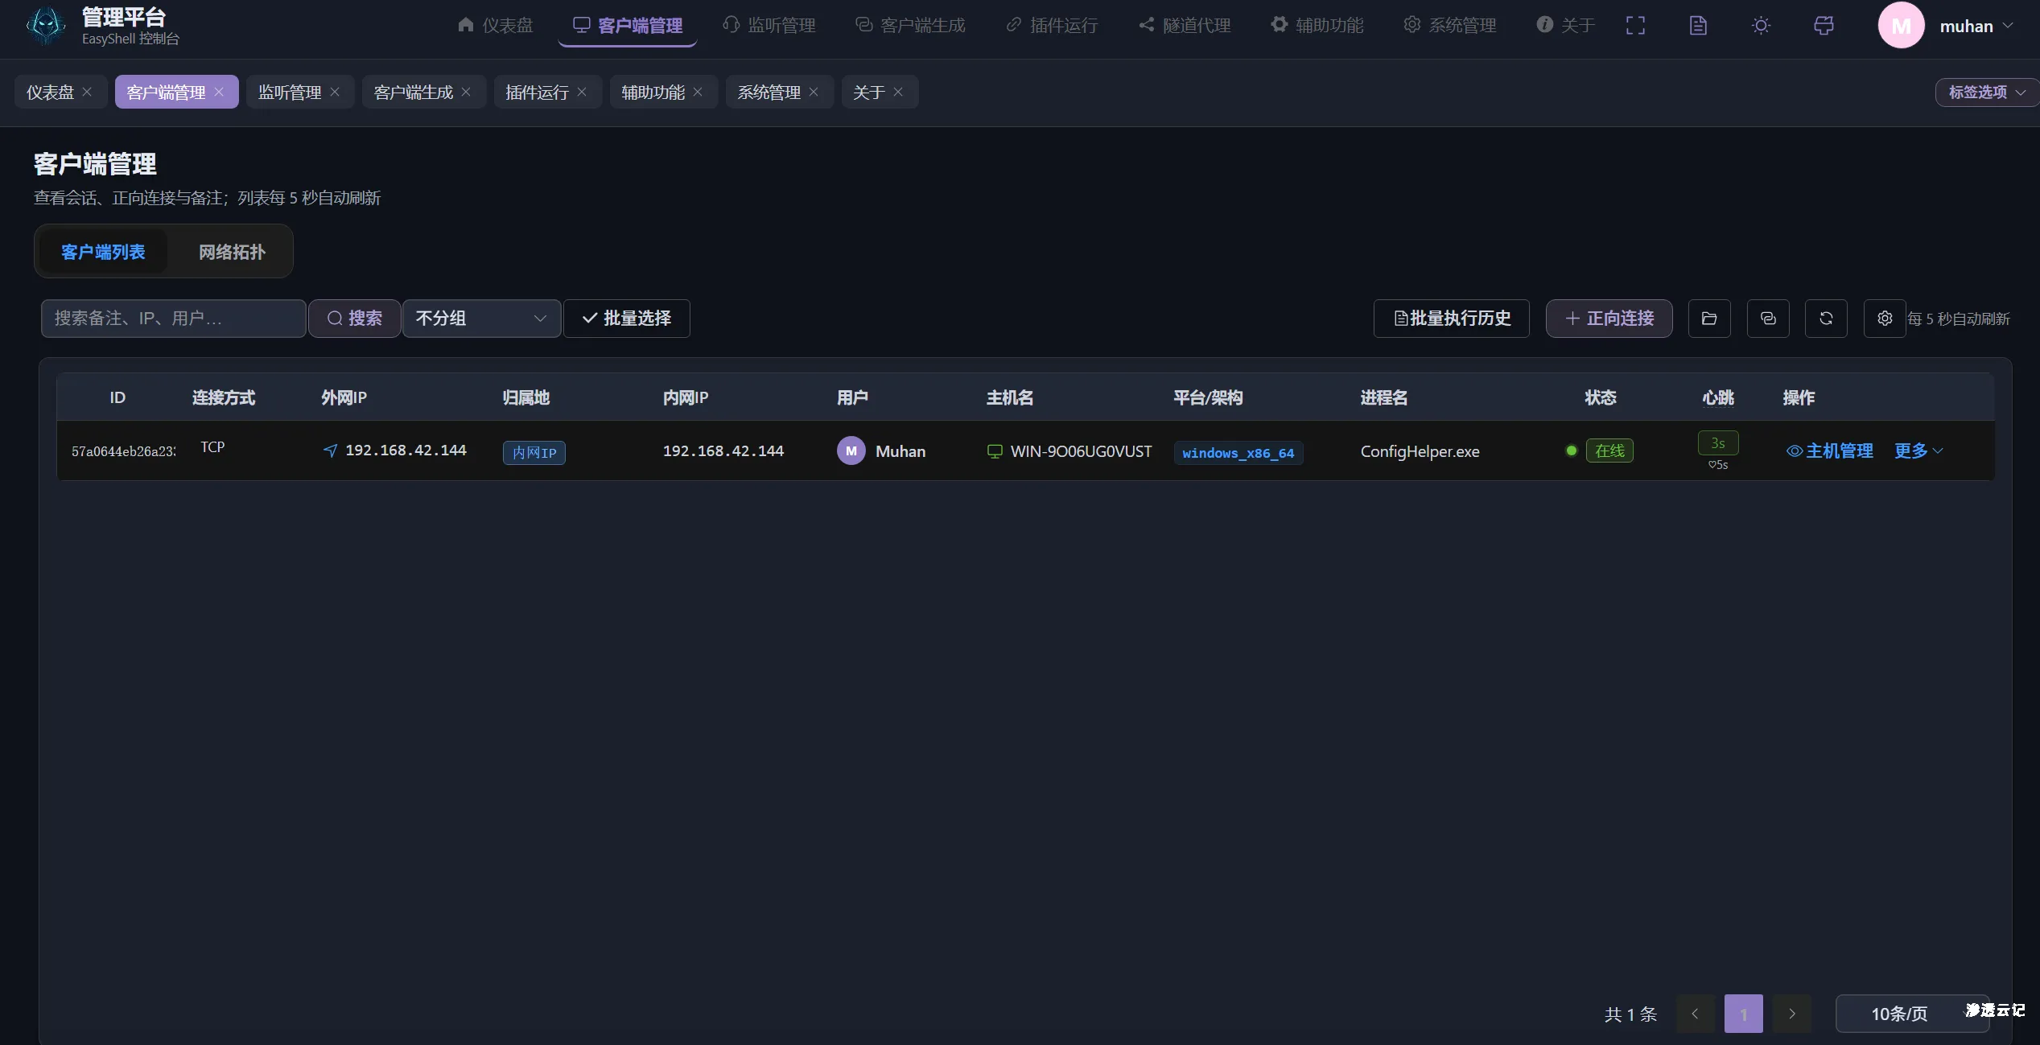Open 客户端生成 in top navigation
The height and width of the screenshot is (1045, 2040).
click(x=909, y=26)
